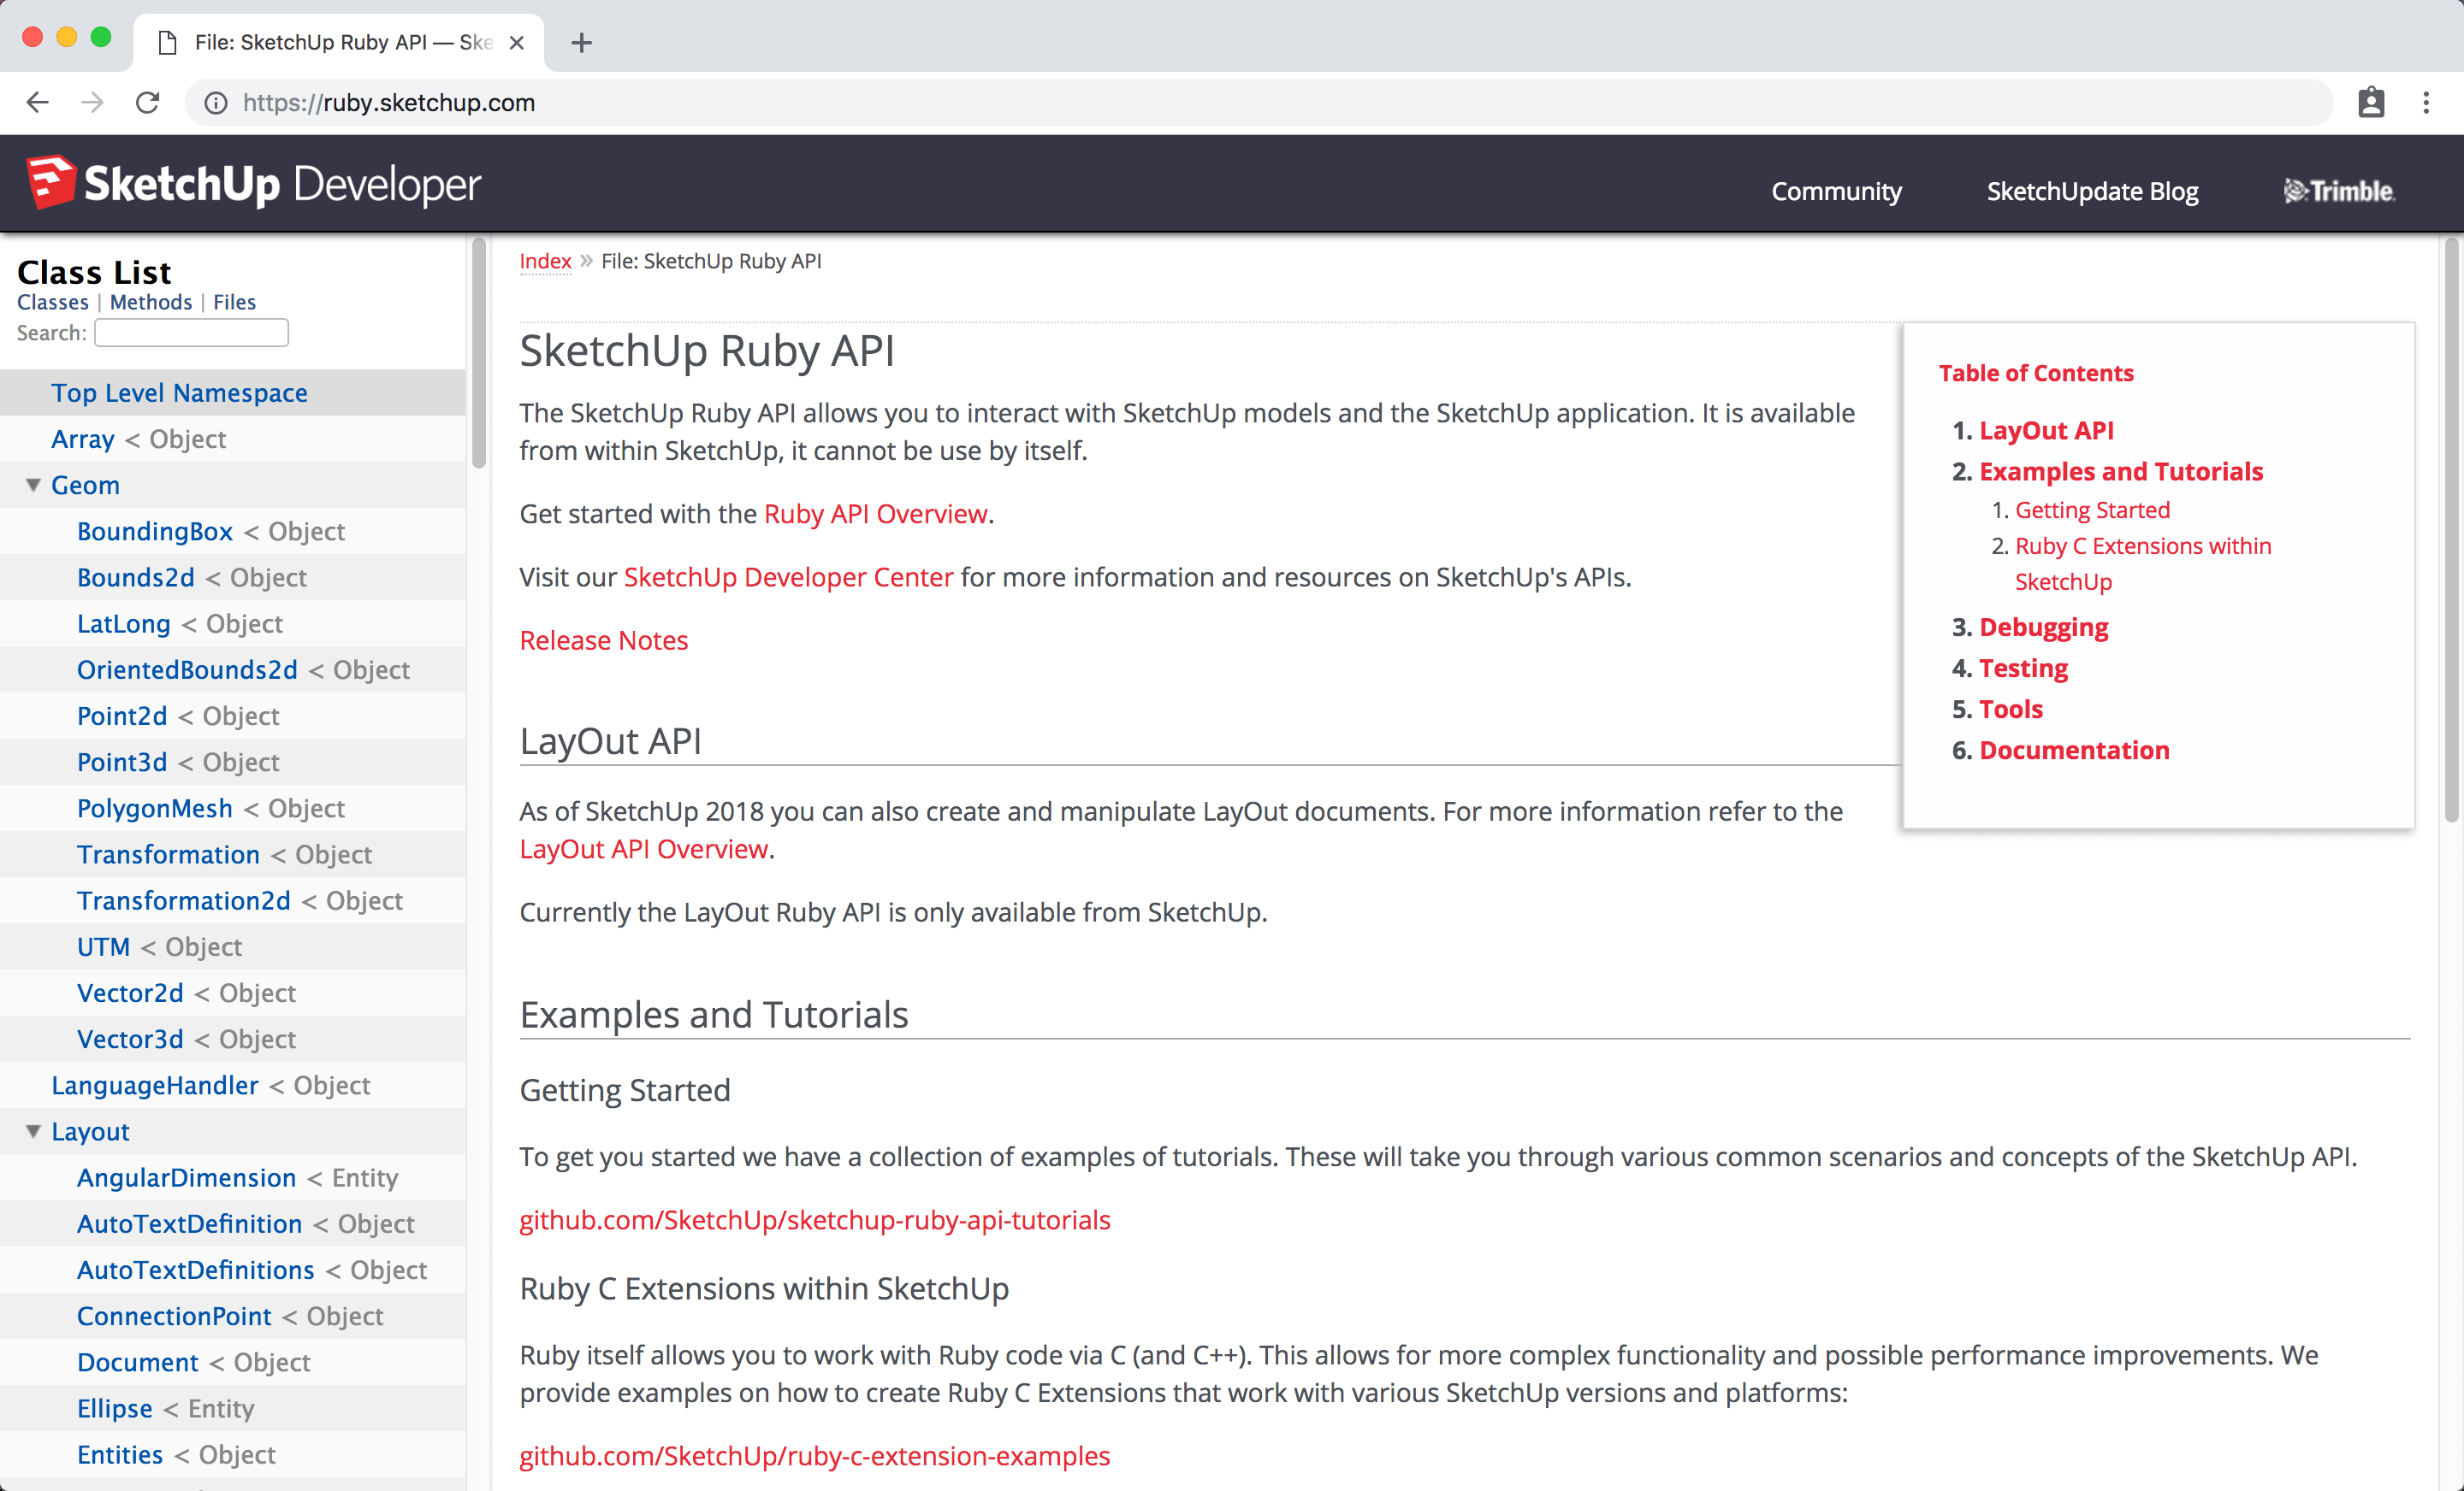The image size is (2464, 1491).
Task: Open the Array class entry
Action: coord(83,439)
